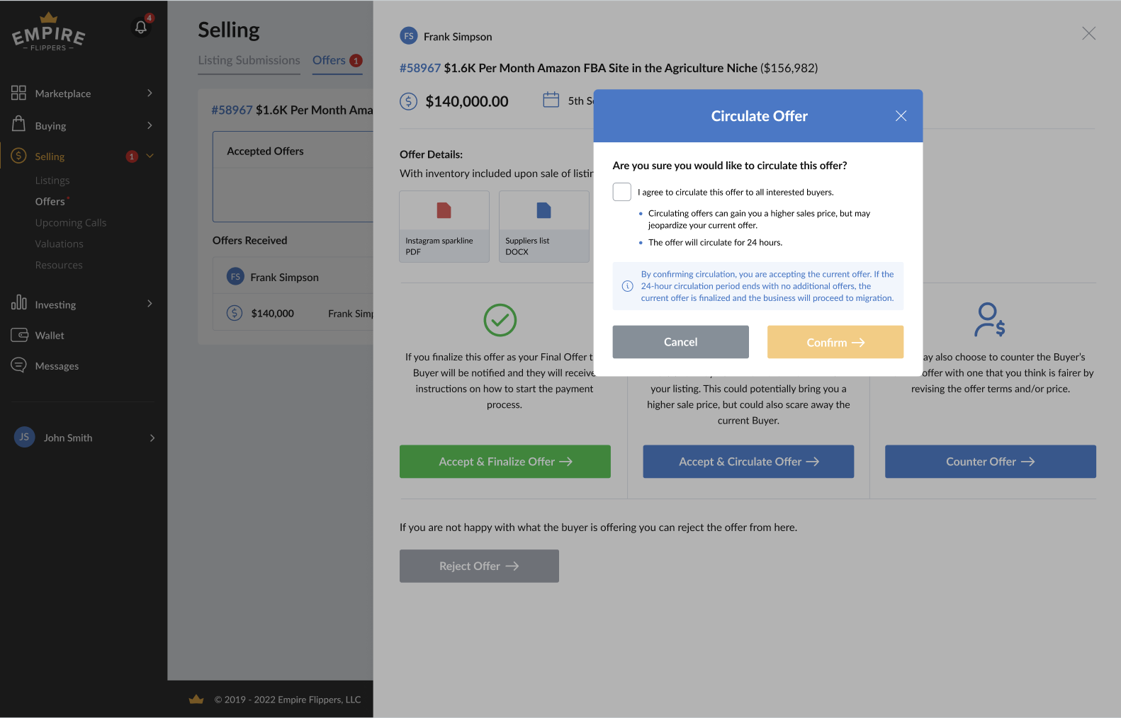Open John Smith account menu
Screen dimensions: 1121x718
[x=84, y=438]
